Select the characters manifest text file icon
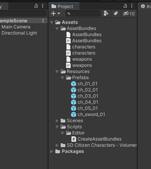Screen dimensions: 151x169 tap(68, 53)
